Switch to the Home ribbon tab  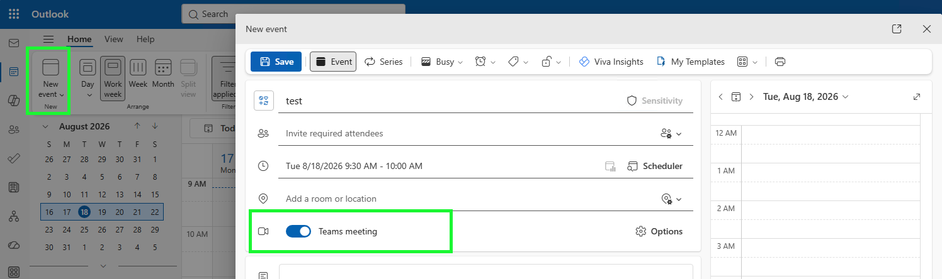click(x=80, y=39)
